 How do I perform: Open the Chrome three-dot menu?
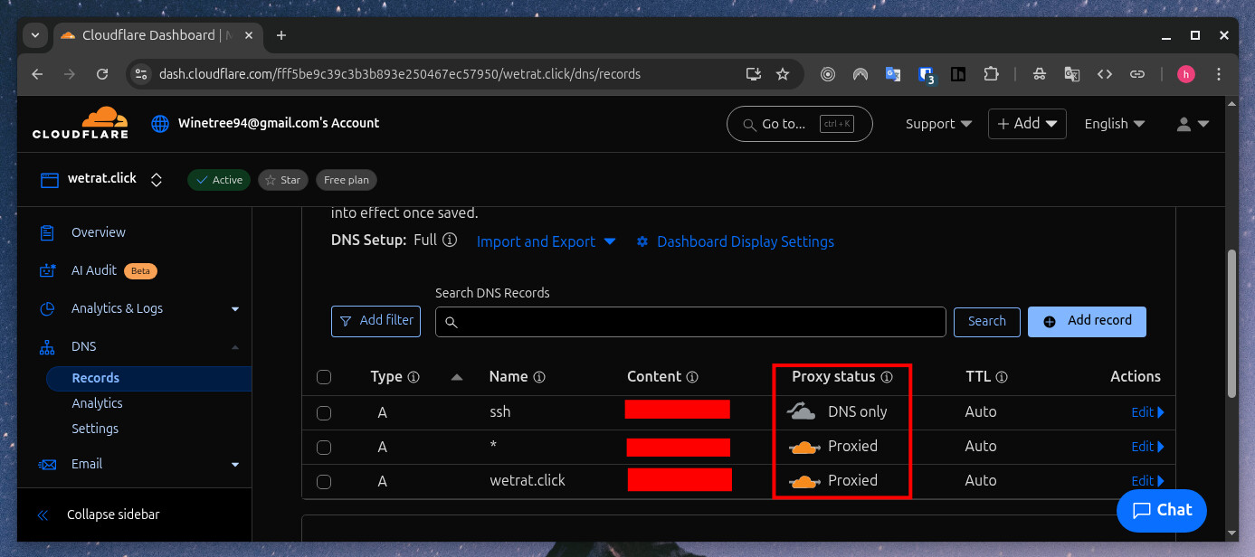click(1219, 74)
